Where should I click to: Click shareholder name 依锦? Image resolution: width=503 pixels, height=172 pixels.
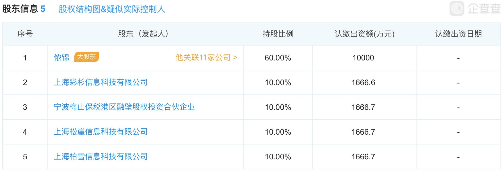coord(61,57)
